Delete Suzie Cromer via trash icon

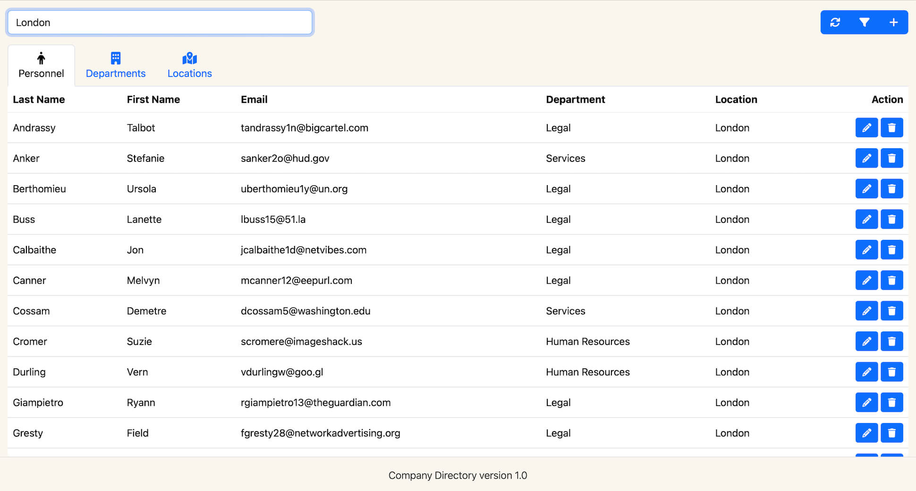891,341
